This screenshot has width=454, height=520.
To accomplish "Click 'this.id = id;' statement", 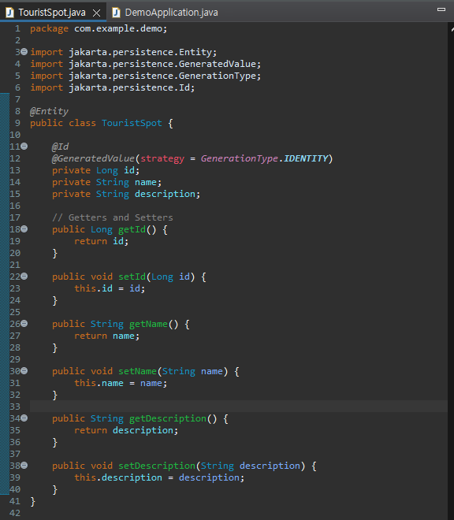I will click(110, 288).
